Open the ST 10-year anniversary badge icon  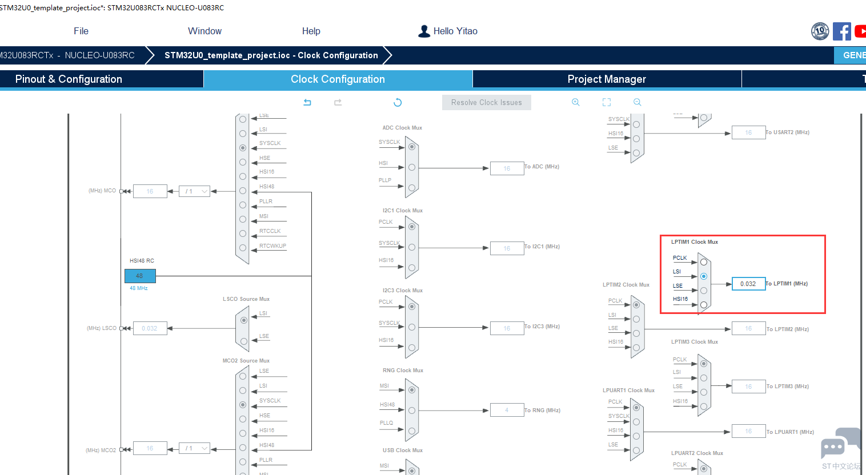point(820,31)
